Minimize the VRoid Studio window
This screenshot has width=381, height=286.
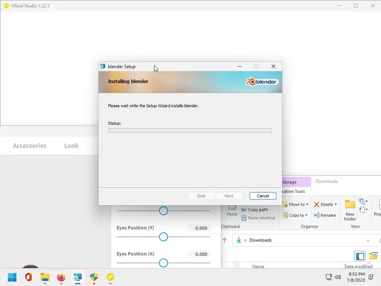tap(339, 6)
